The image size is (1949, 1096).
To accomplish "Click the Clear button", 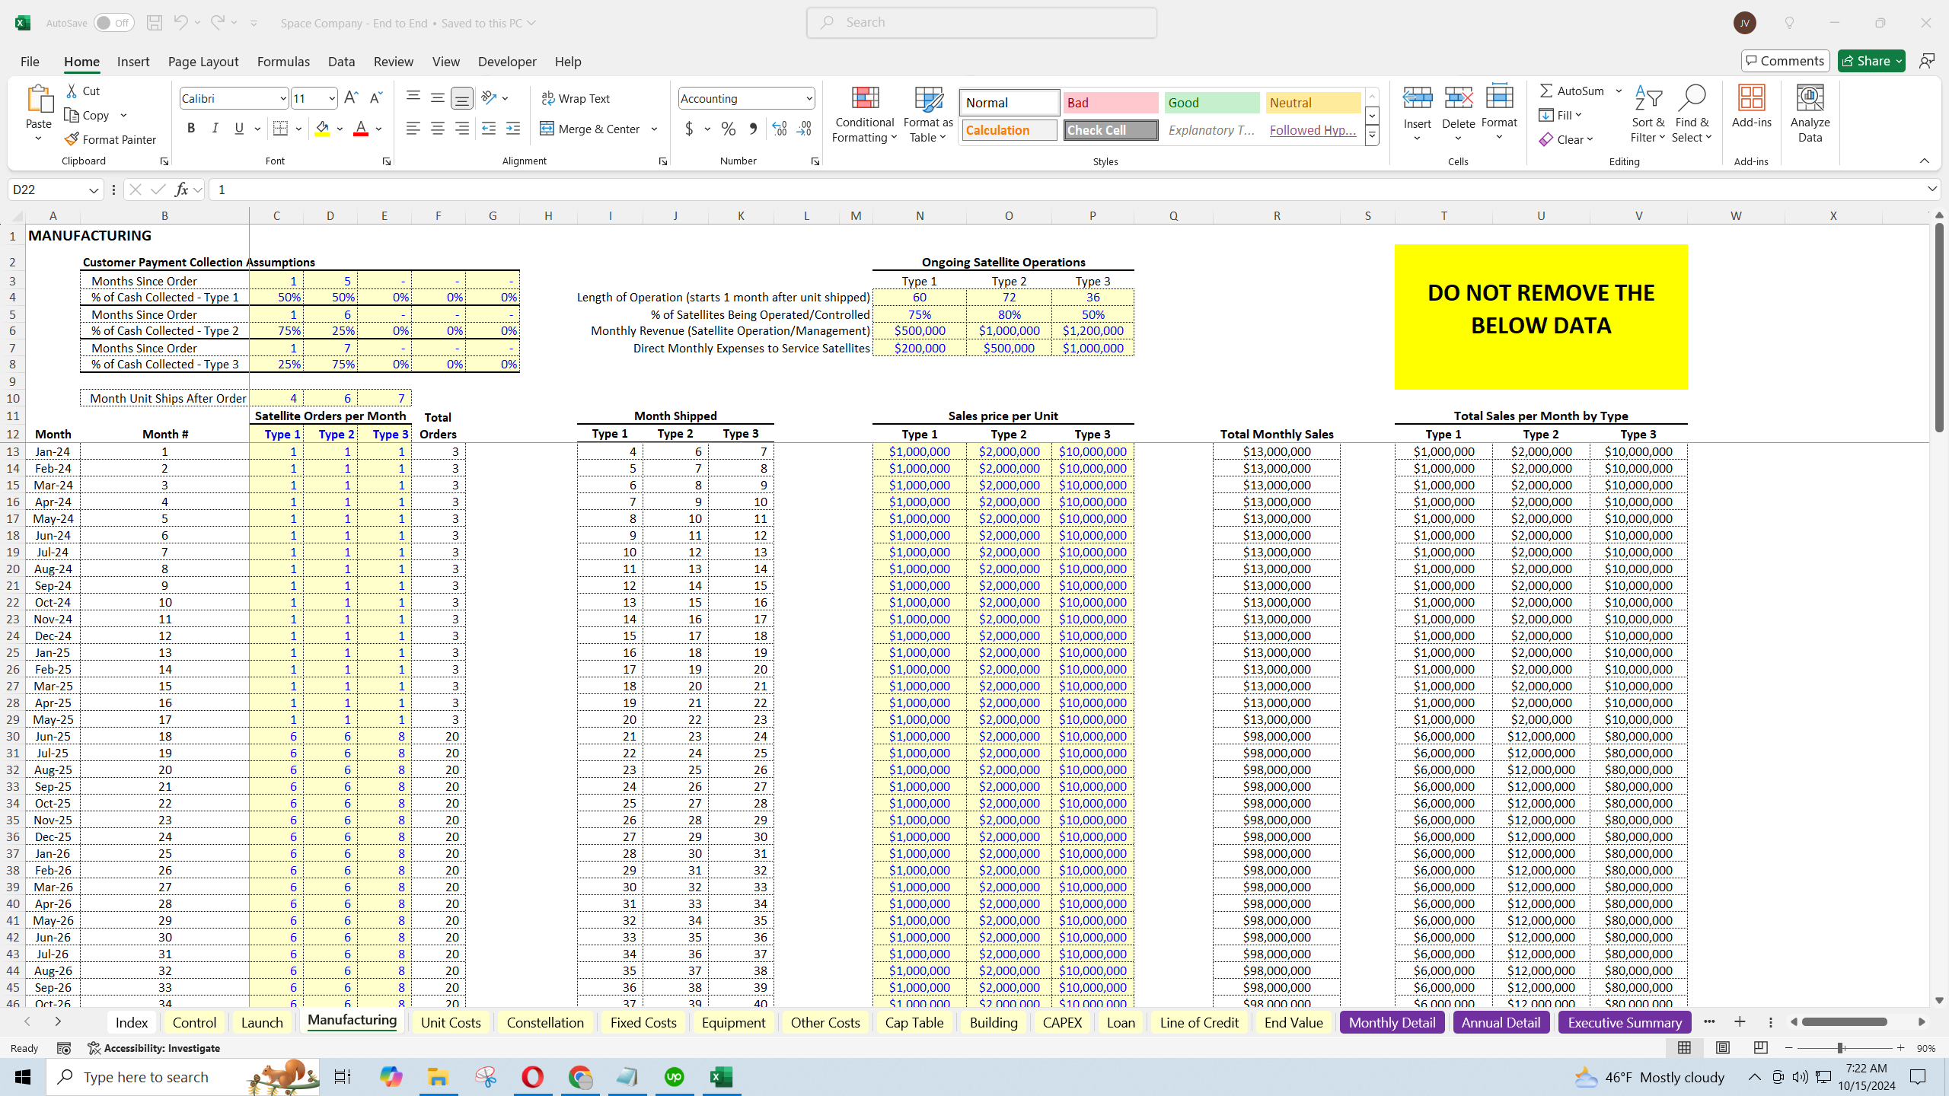I will [1566, 139].
